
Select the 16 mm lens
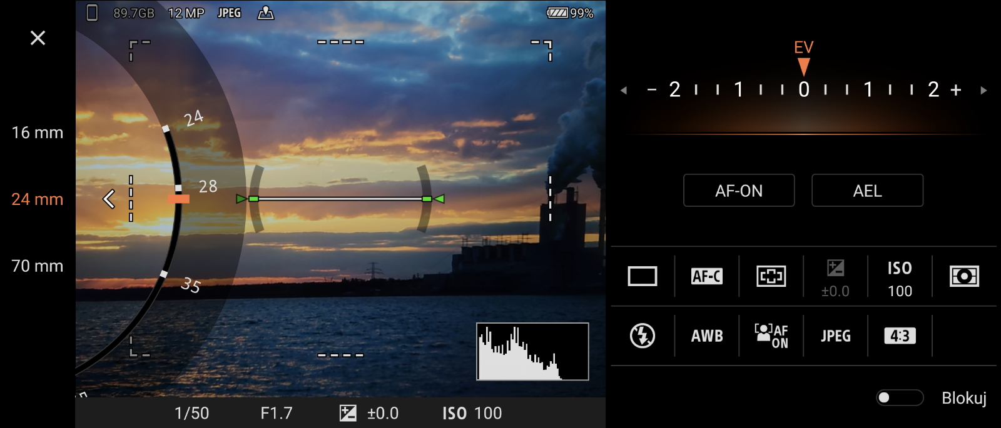(38, 132)
